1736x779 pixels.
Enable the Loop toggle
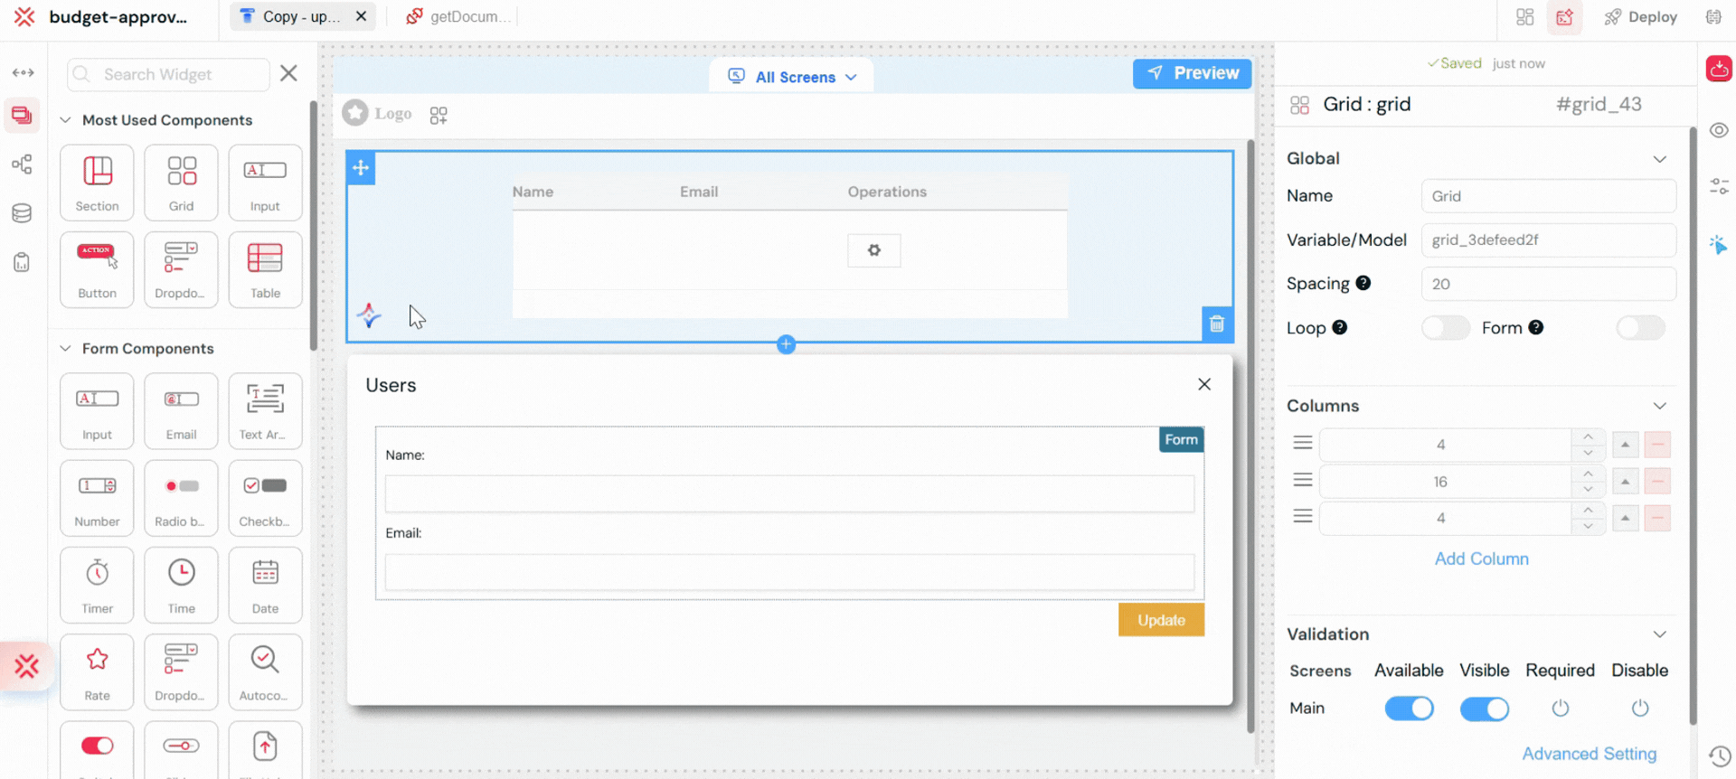pyautogui.click(x=1445, y=328)
